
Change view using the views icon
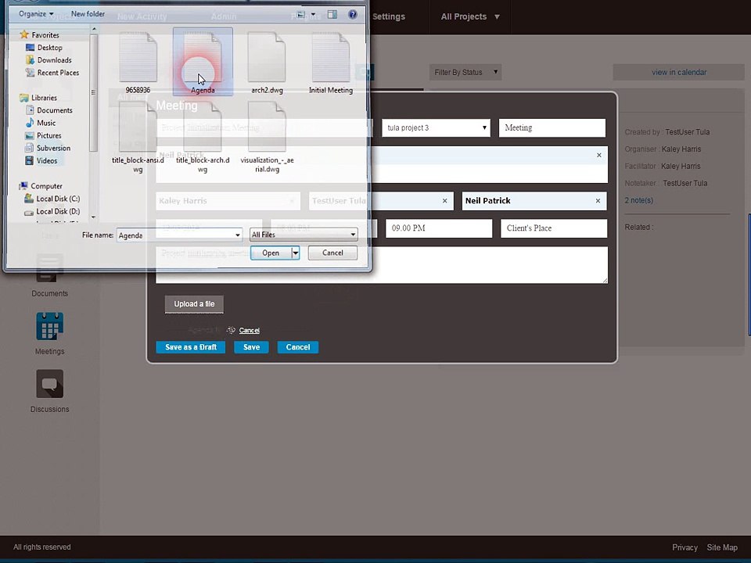click(x=300, y=14)
